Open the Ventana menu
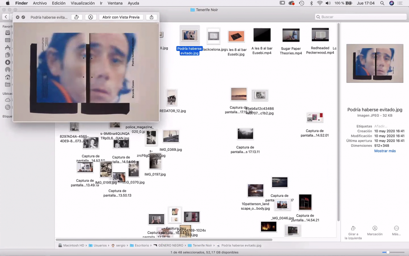 pyautogui.click(x=115, y=3)
